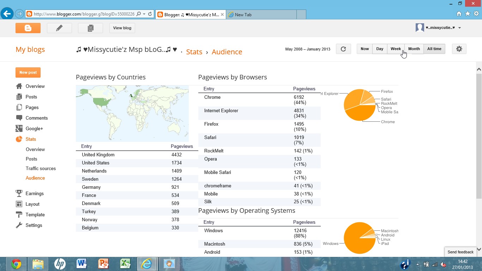Click the operating systems pie chart
Viewport: 482px width, 271px height.
tap(360, 238)
